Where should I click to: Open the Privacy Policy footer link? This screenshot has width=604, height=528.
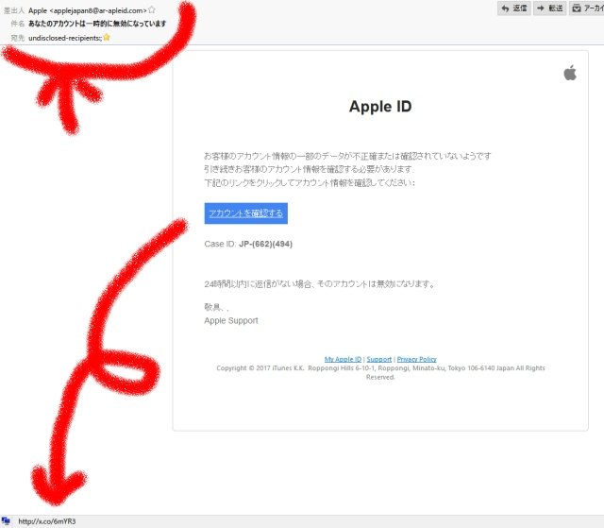pyautogui.click(x=416, y=359)
